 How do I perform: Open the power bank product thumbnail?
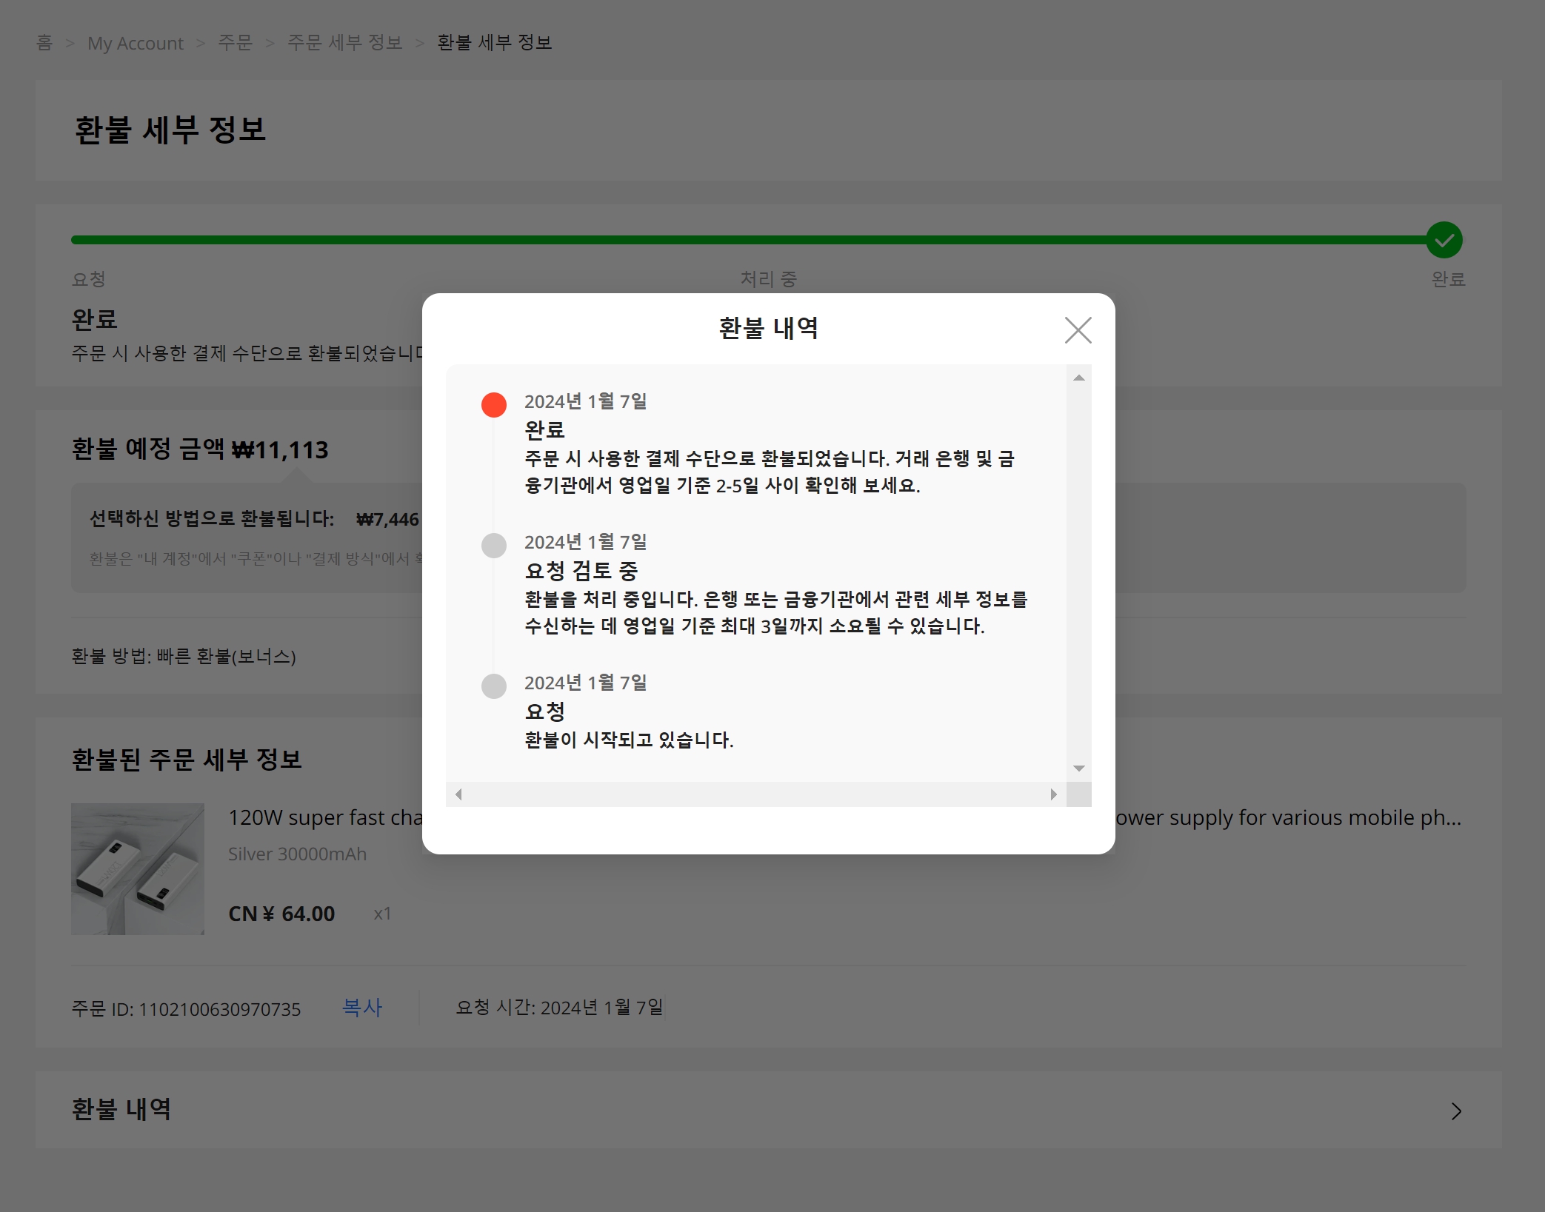[x=138, y=868]
